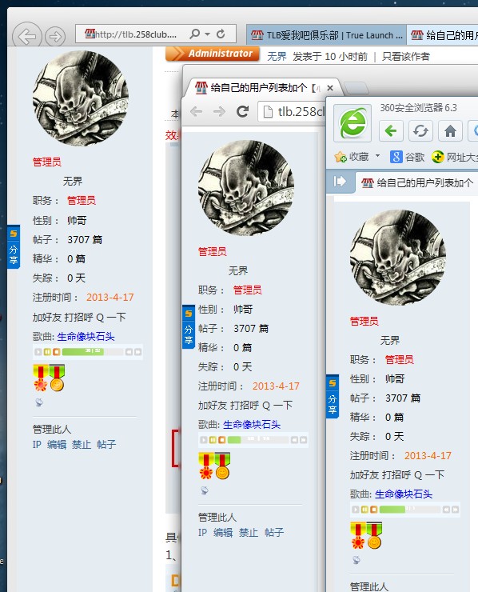Open the 网址大全 bookmark
This screenshot has width=478, height=592.
pos(455,157)
